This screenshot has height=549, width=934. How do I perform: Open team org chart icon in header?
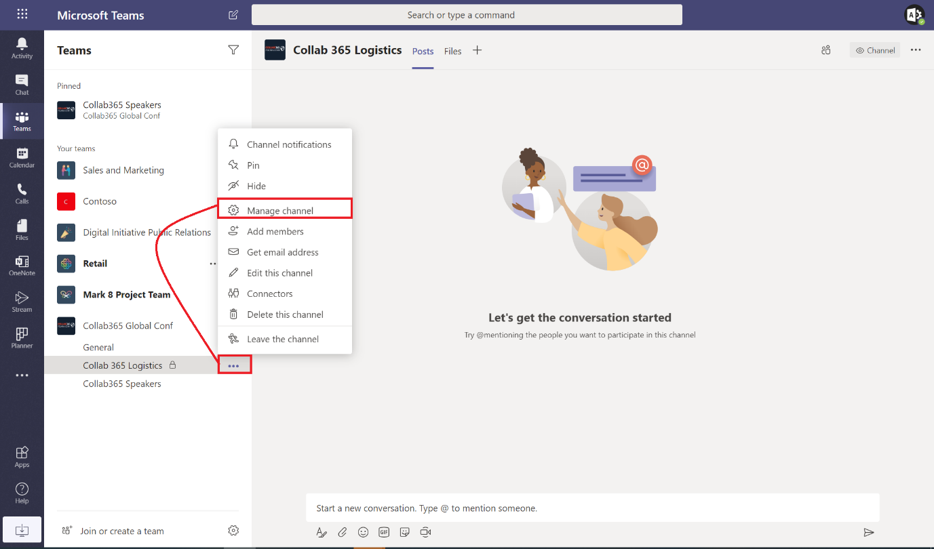tap(825, 50)
